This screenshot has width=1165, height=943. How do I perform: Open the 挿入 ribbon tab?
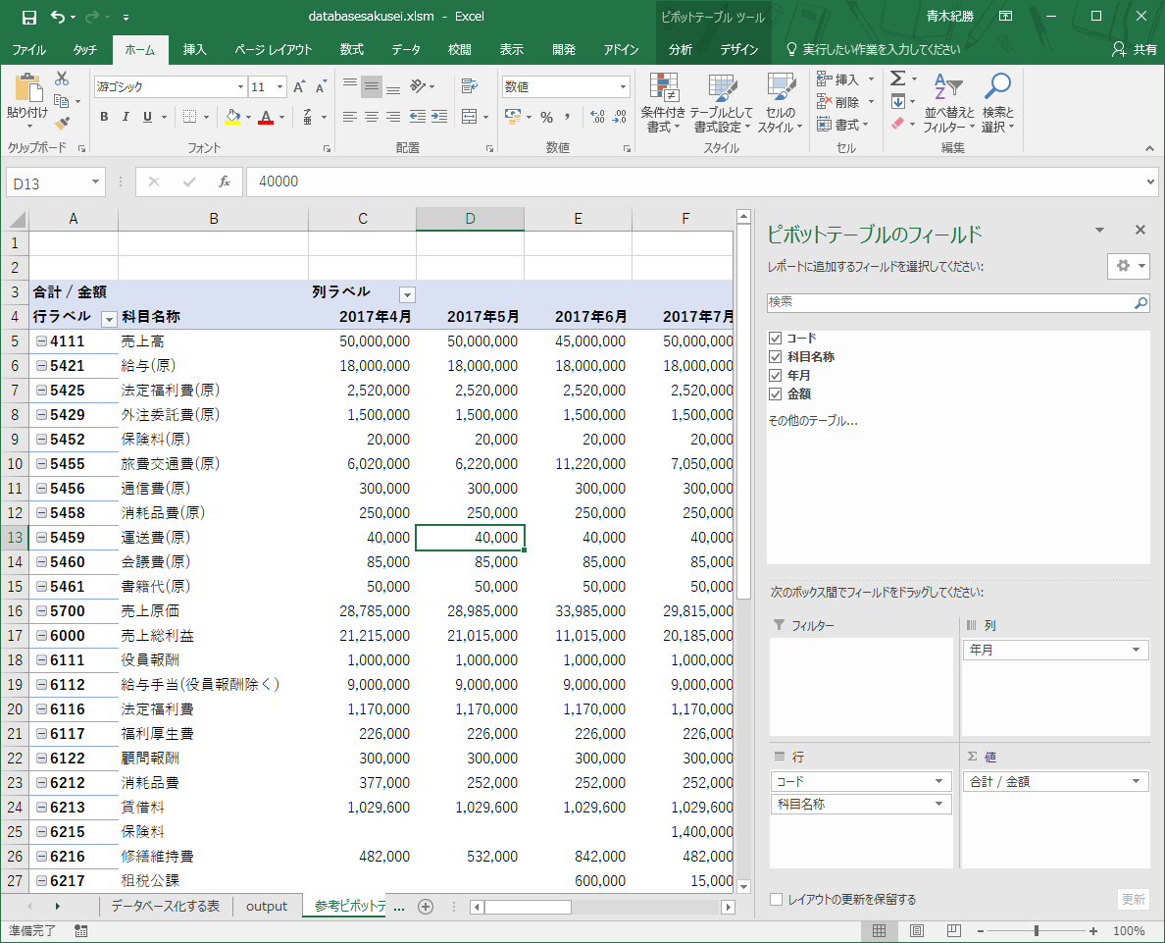195,50
